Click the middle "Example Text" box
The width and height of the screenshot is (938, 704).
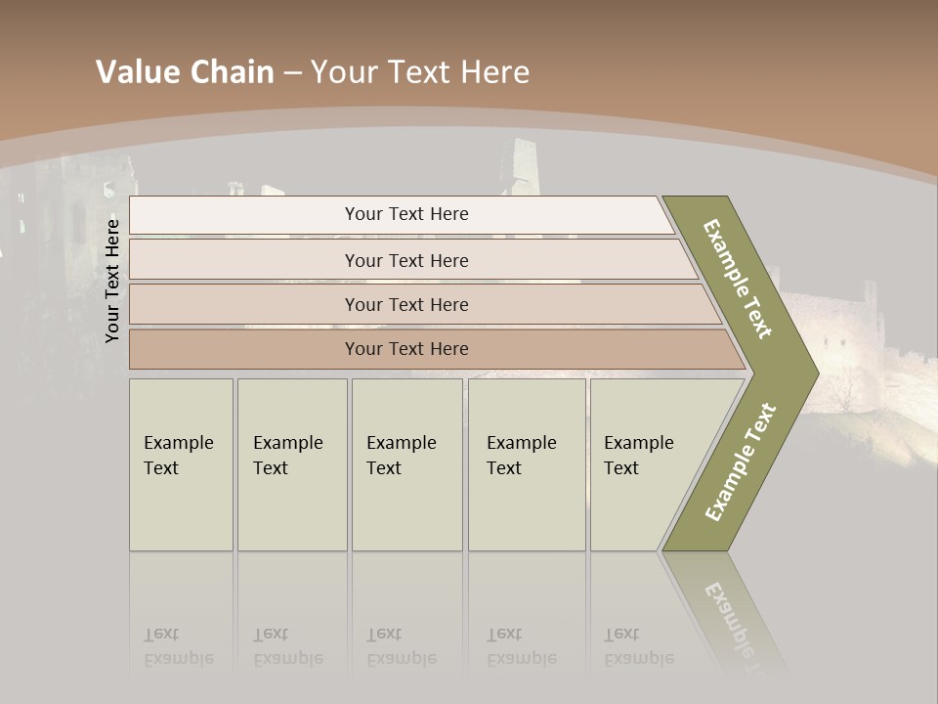click(x=406, y=463)
